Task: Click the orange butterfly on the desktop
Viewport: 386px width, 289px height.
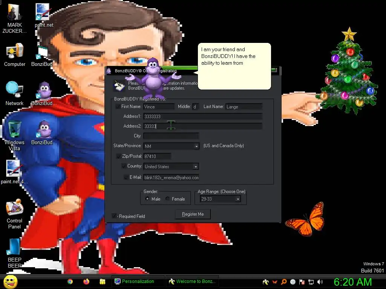Action: tap(305, 219)
